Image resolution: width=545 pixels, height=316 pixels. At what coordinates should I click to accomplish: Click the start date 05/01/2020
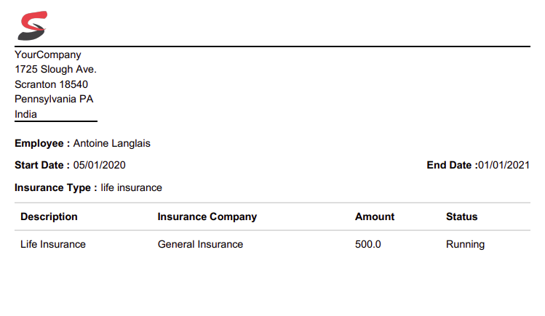click(100, 165)
